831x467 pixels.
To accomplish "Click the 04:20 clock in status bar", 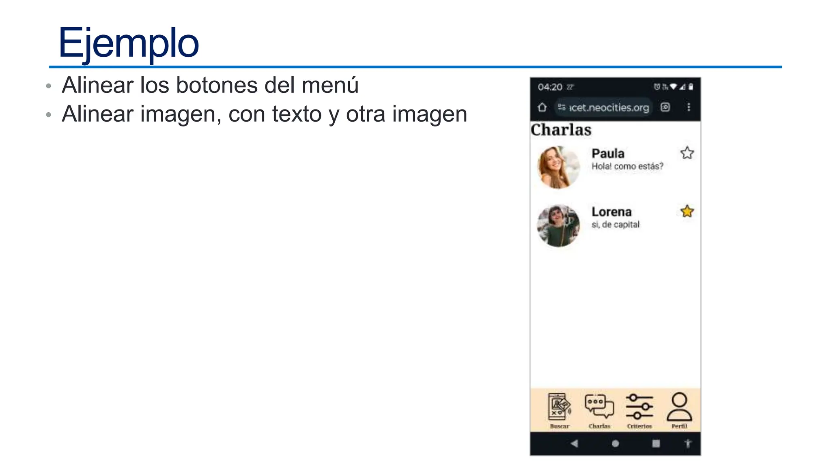I will pyautogui.click(x=550, y=87).
